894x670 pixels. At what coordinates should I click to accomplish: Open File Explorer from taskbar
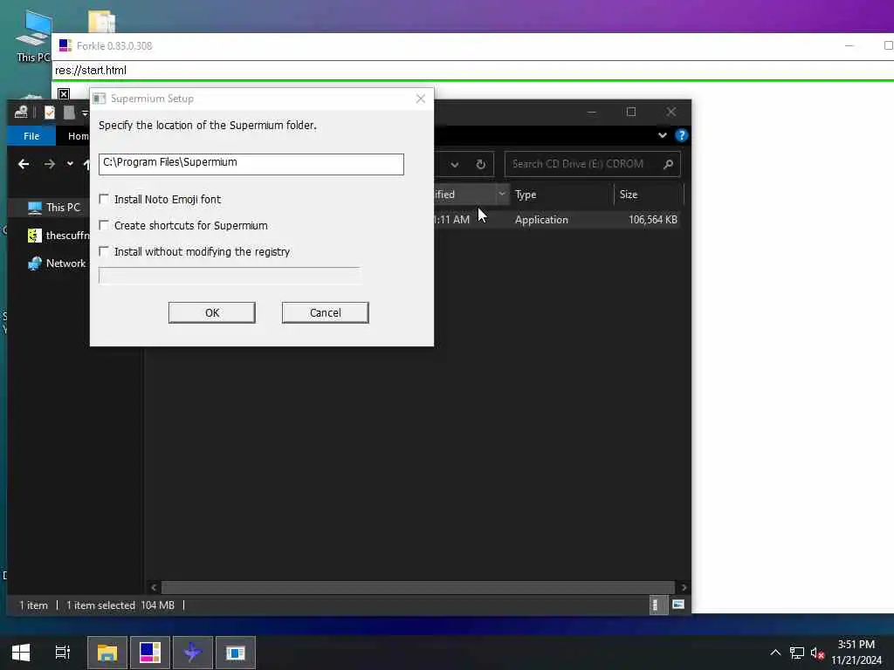point(107,653)
